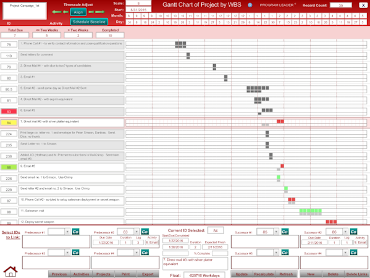The width and height of the screenshot is (370, 278).
Task: Select the red-highlighted ID 83 box
Action: [9, 111]
